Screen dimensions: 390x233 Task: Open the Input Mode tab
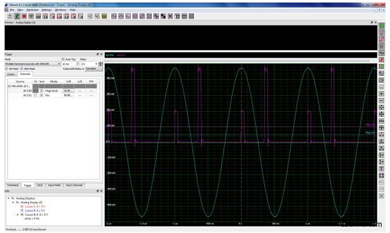pos(55,185)
